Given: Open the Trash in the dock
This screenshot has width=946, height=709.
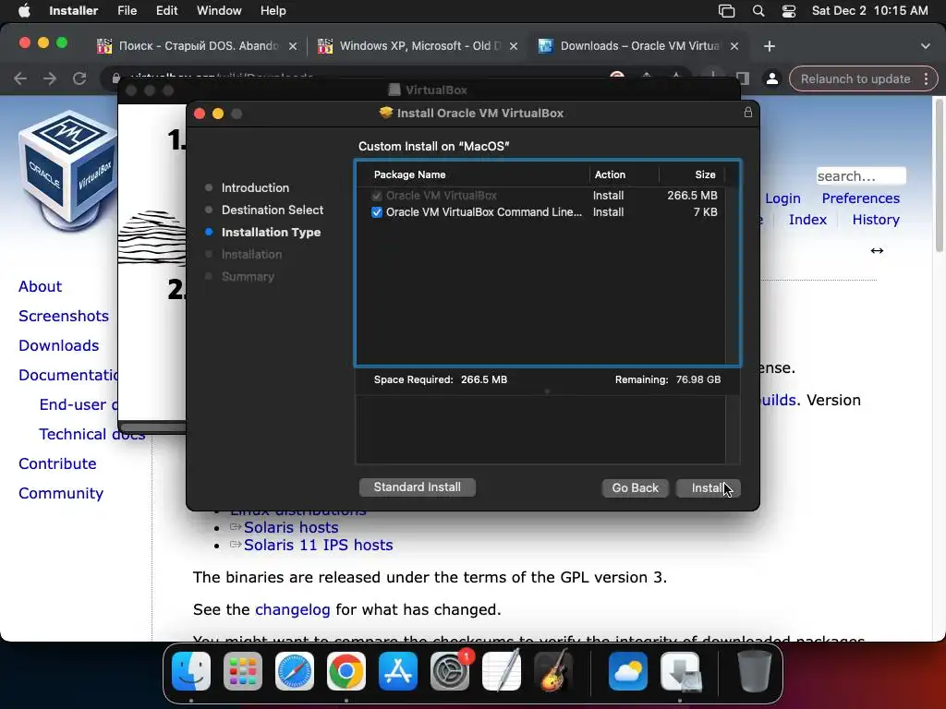Looking at the screenshot, I should (x=754, y=671).
